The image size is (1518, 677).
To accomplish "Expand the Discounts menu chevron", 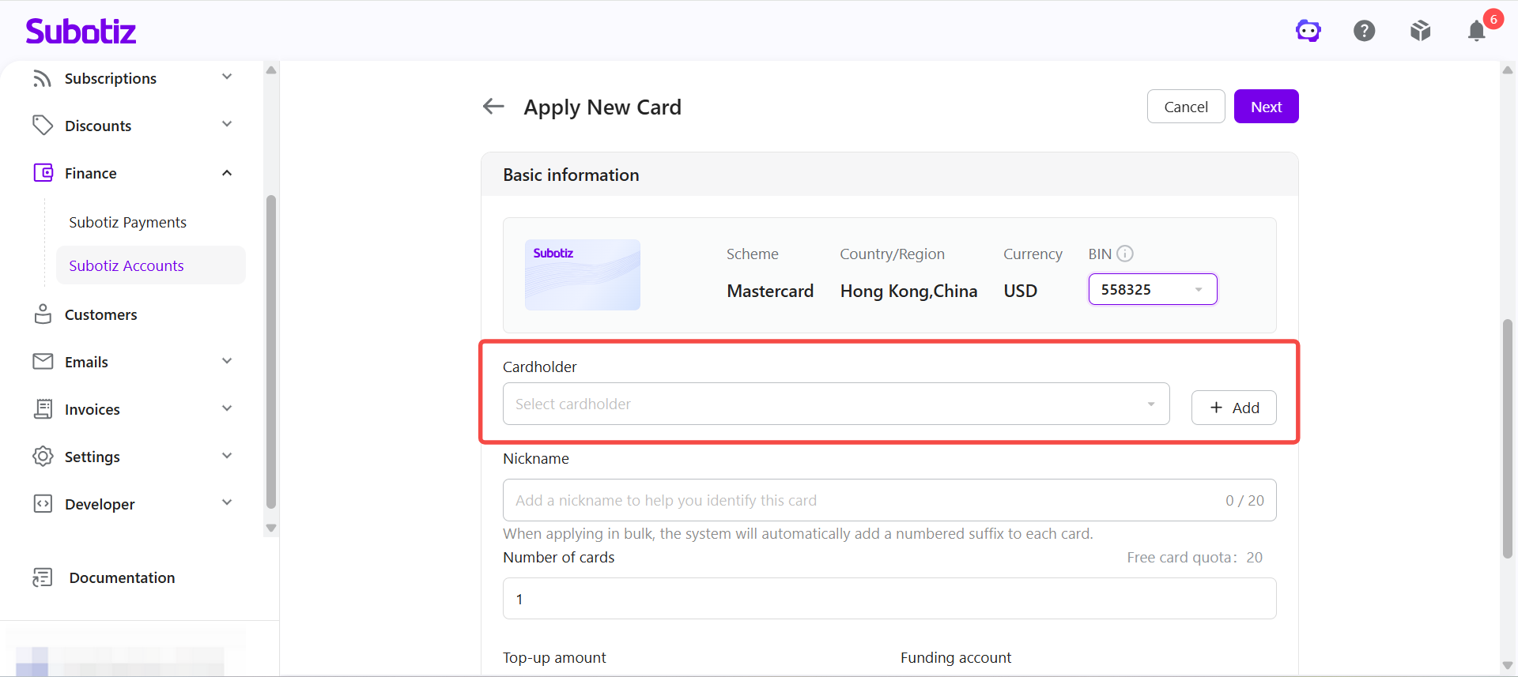I will [227, 125].
